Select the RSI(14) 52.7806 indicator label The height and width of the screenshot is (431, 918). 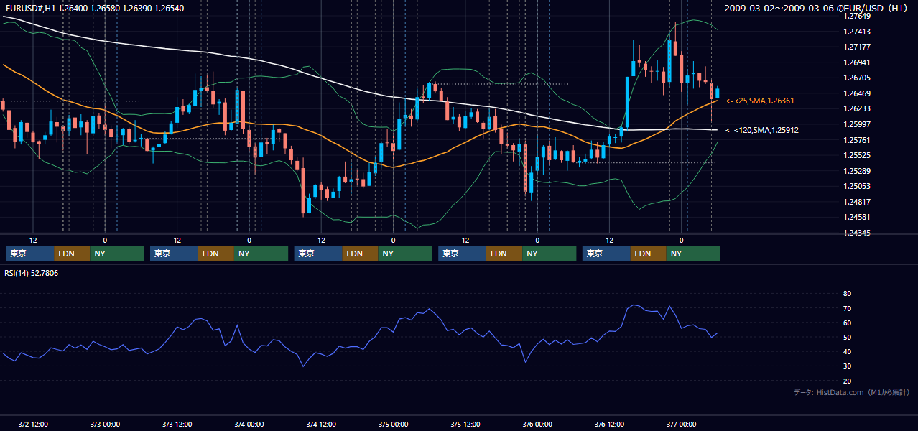pos(32,273)
